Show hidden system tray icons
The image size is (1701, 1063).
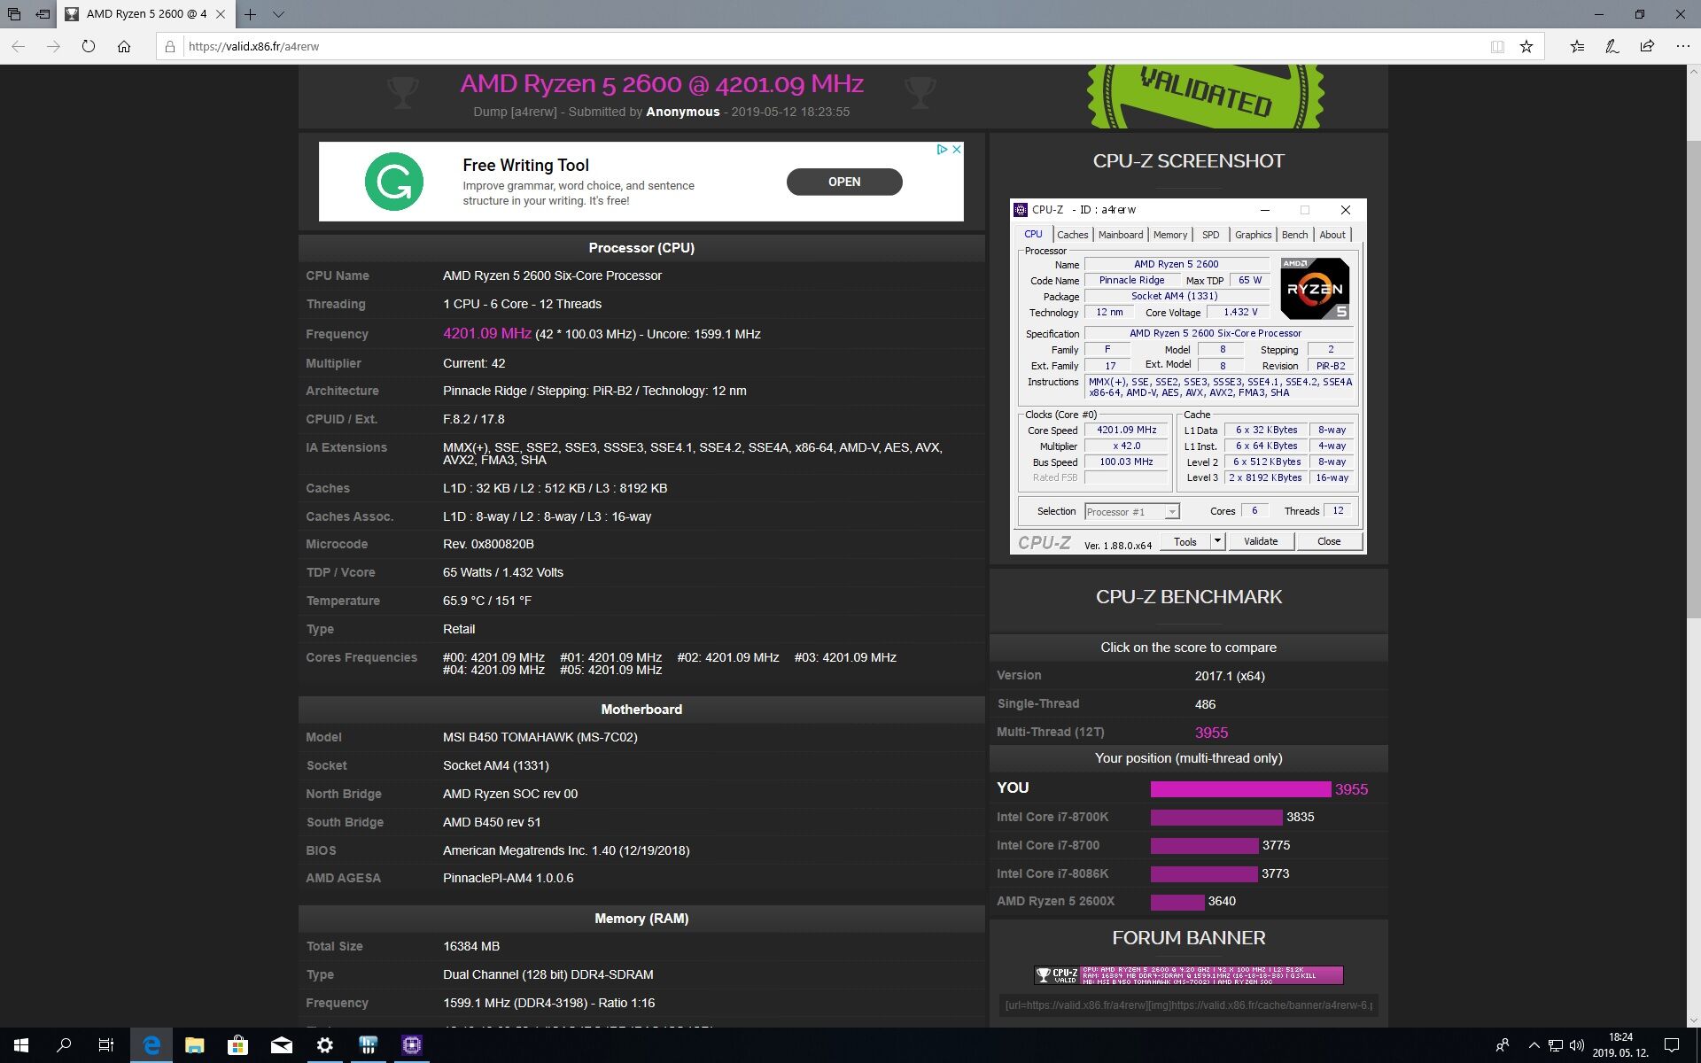(1534, 1045)
